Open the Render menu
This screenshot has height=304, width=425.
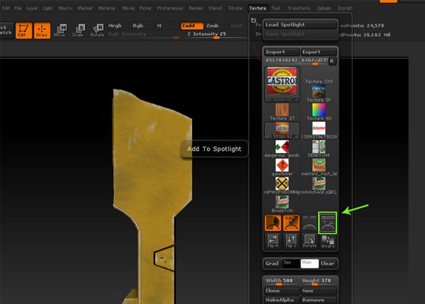click(195, 8)
